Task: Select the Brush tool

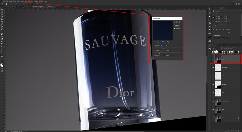Action: tap(2, 29)
